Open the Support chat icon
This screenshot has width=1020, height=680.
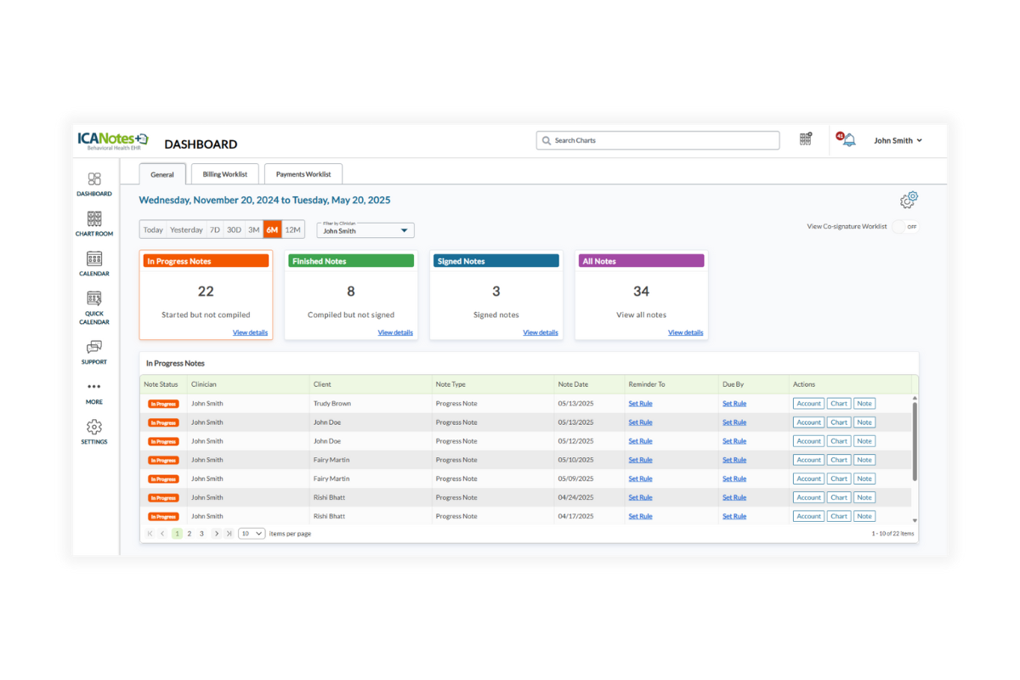coord(94,347)
